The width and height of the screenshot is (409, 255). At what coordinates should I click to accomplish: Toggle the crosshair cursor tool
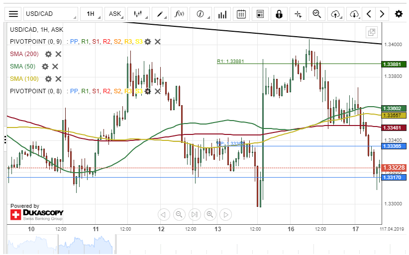click(298, 14)
